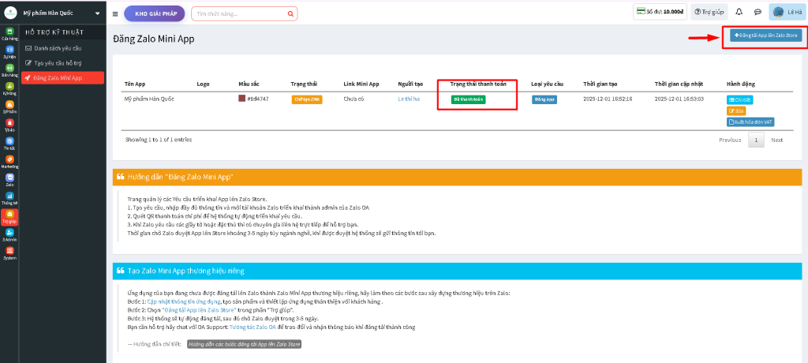Click the Previous pagination button

730,140
